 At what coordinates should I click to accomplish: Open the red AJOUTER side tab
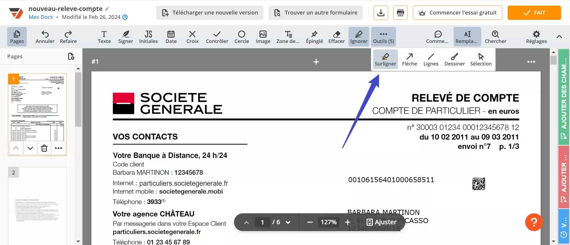(x=563, y=177)
